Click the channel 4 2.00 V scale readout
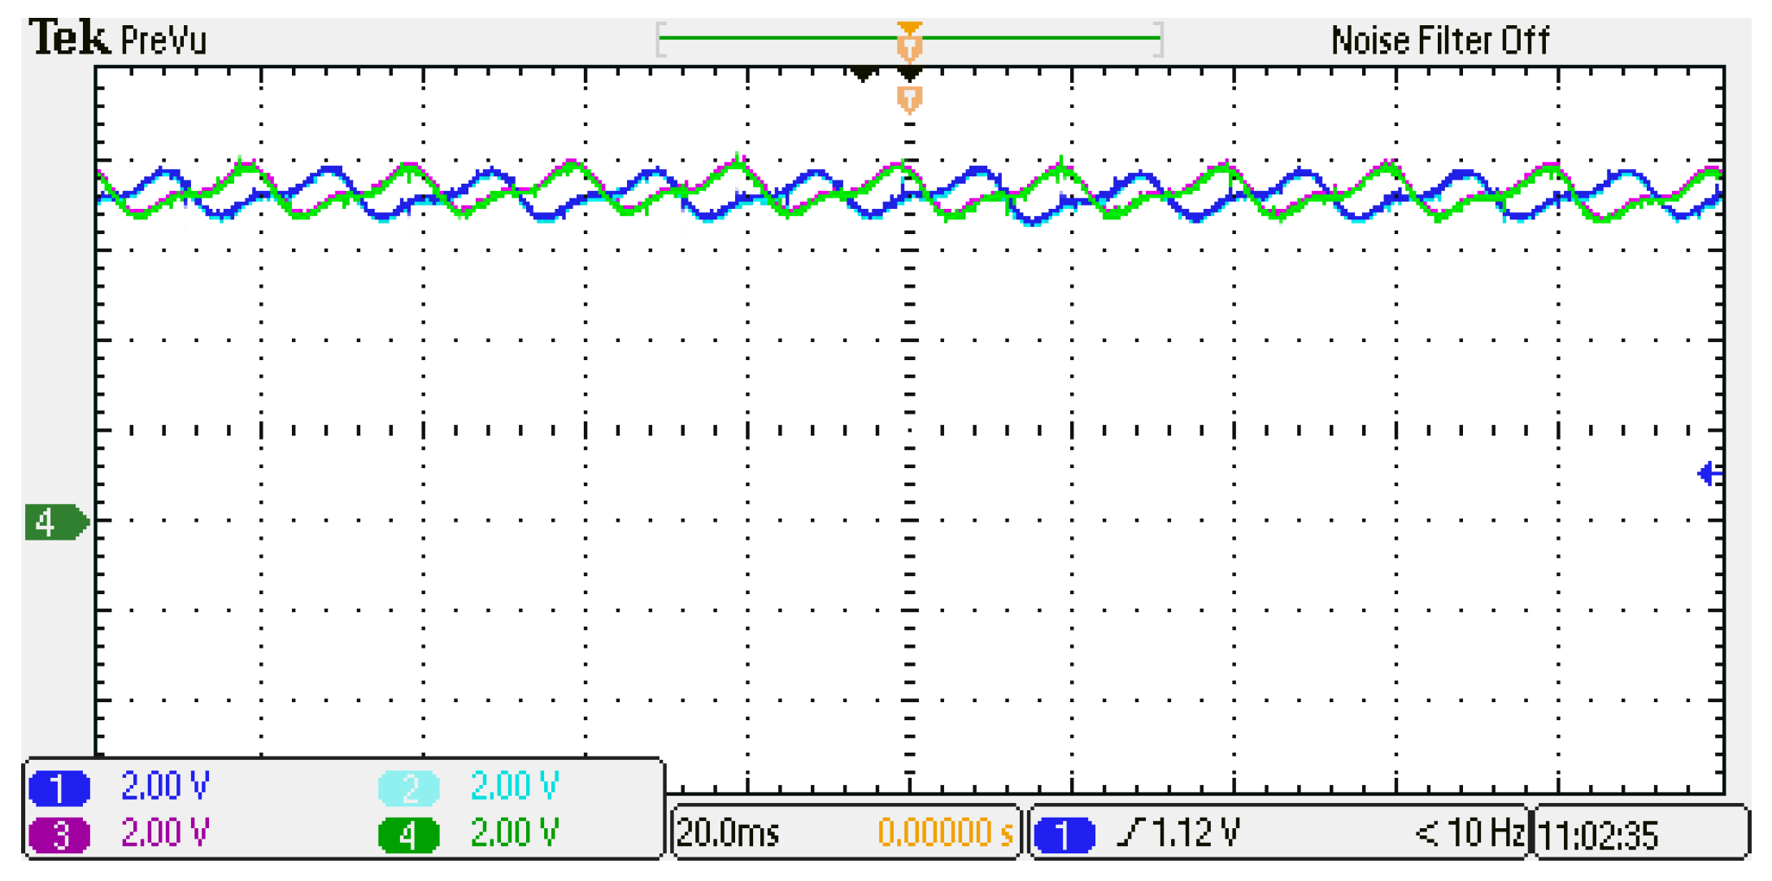 click(515, 833)
